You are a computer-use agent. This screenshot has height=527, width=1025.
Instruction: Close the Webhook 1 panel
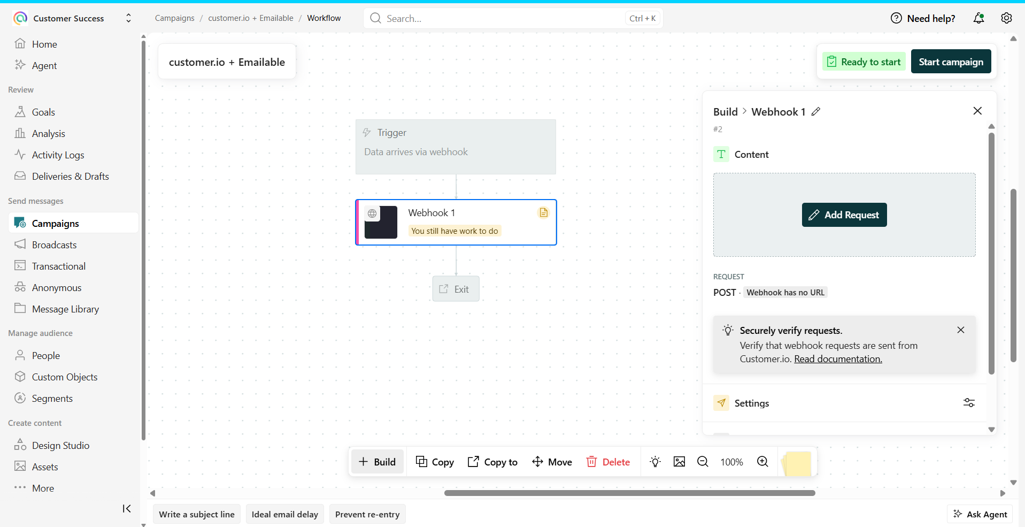[977, 111]
